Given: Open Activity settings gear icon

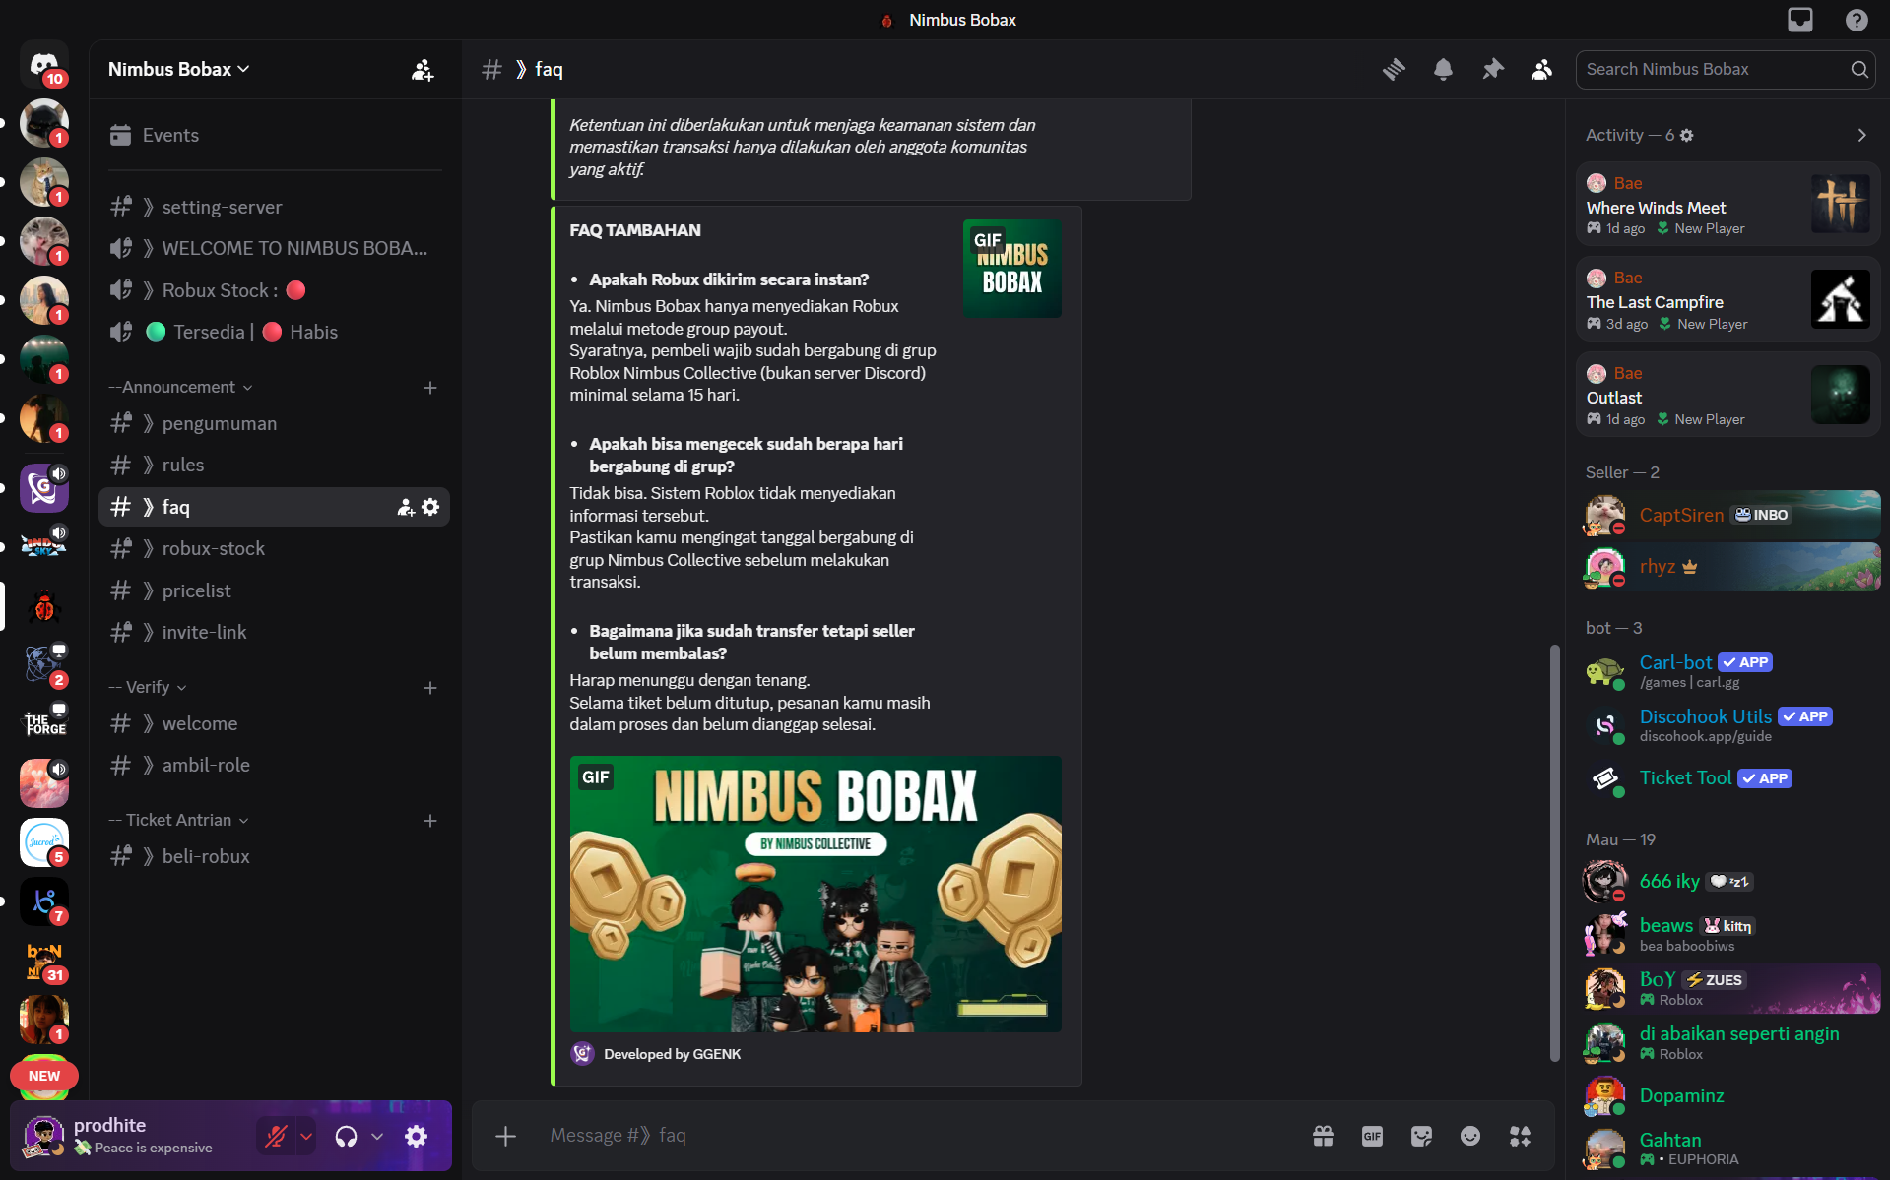Looking at the screenshot, I should 1686,135.
